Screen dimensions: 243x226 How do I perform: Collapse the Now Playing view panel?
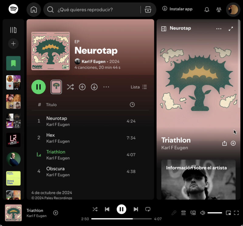coord(164,29)
